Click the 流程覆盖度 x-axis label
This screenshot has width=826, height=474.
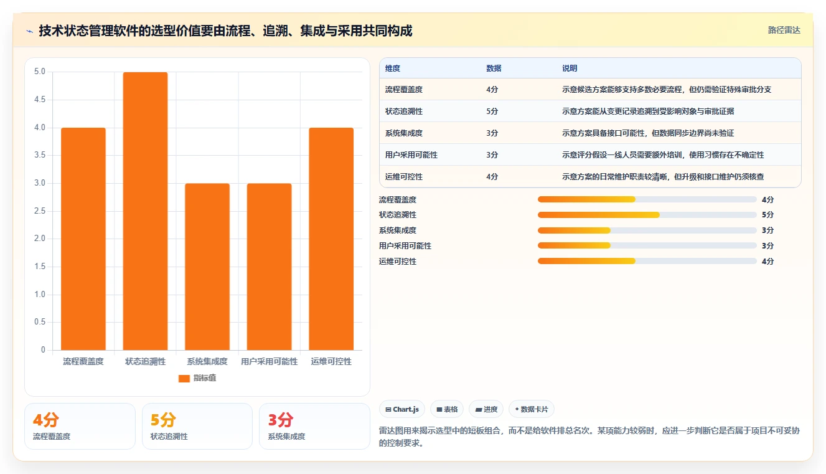click(x=83, y=361)
